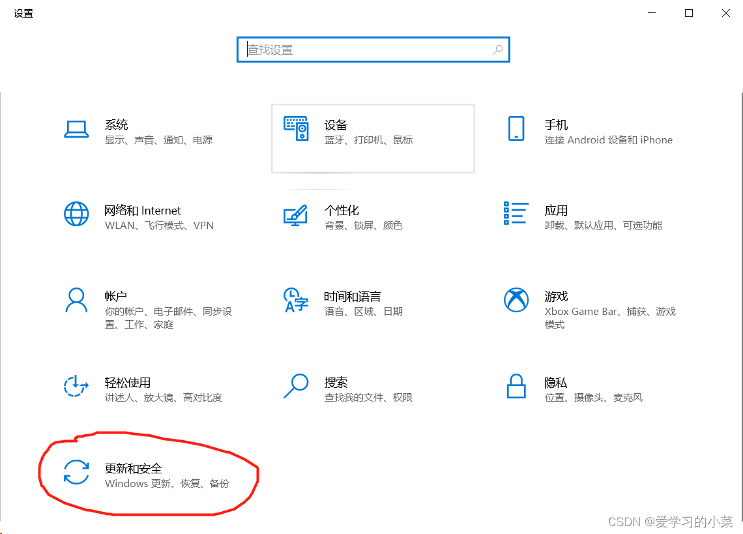This screenshot has width=743, height=534.
Task: Click description Xbox Game Bar、捕获、游戏模式
Action: click(x=610, y=318)
